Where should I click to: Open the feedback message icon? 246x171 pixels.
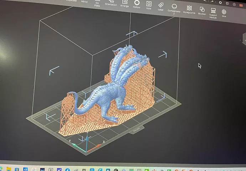click(227, 4)
